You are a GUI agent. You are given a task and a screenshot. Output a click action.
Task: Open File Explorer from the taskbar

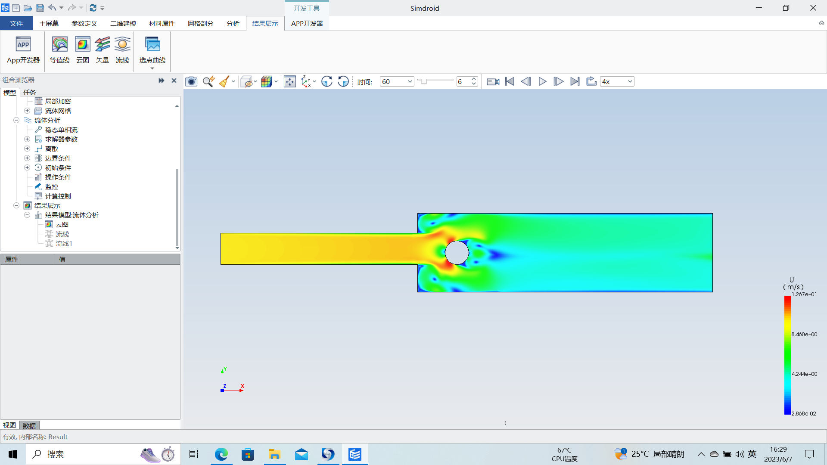pyautogui.click(x=274, y=454)
